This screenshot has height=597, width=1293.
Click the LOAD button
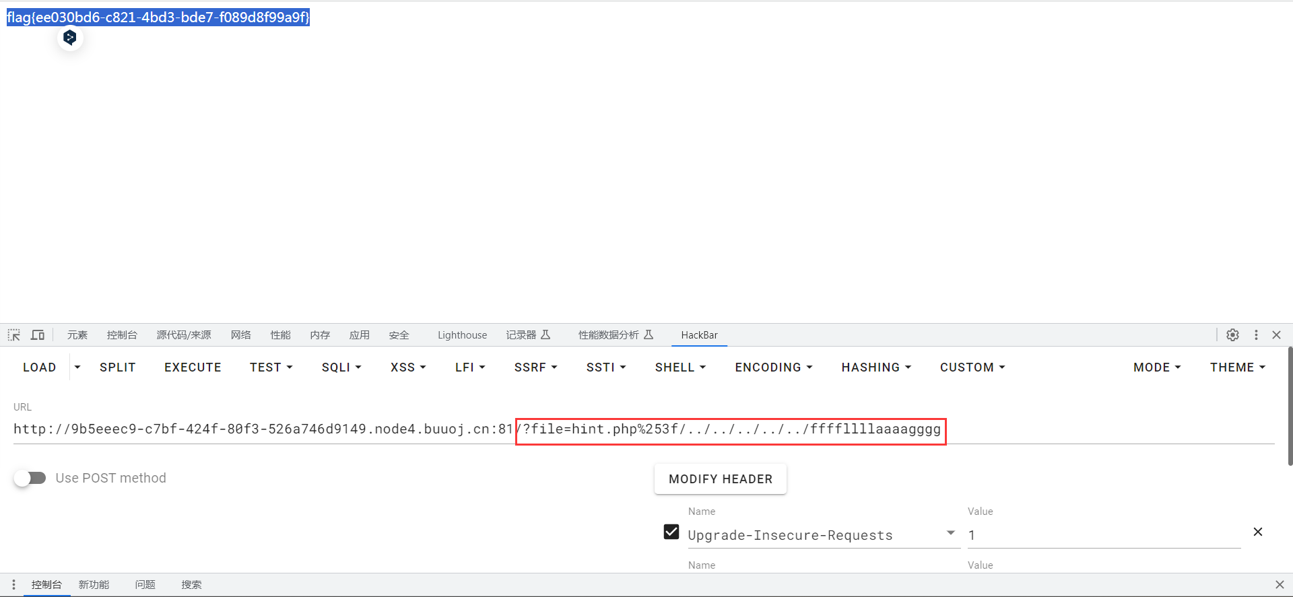coord(40,367)
